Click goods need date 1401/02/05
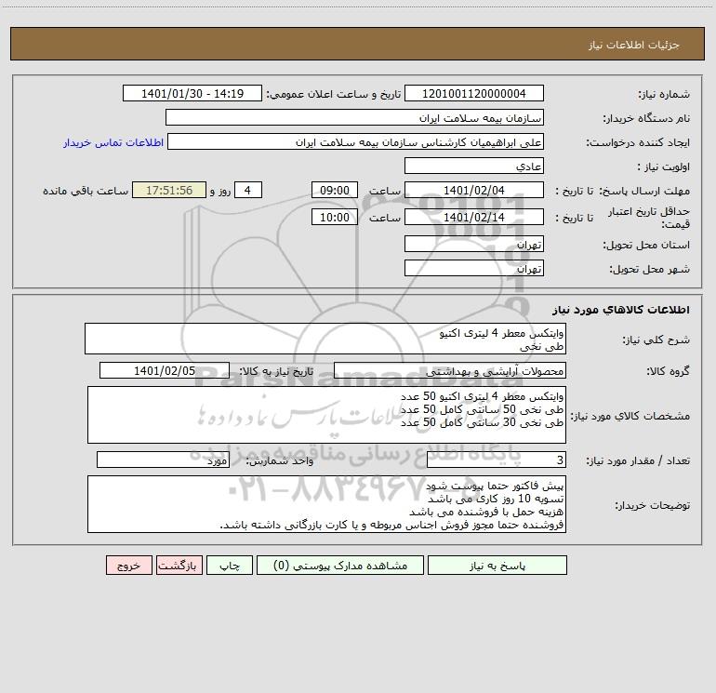Screen dimensions: 716x693 (165, 370)
